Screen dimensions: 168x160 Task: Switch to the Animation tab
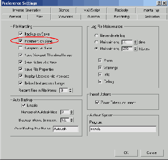click(x=152, y=17)
